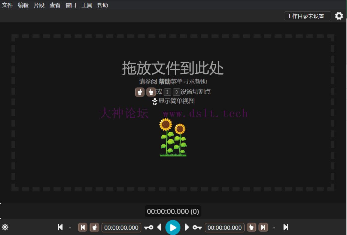Jump to the previous segment
The width and height of the screenshot is (347, 235).
(60, 228)
